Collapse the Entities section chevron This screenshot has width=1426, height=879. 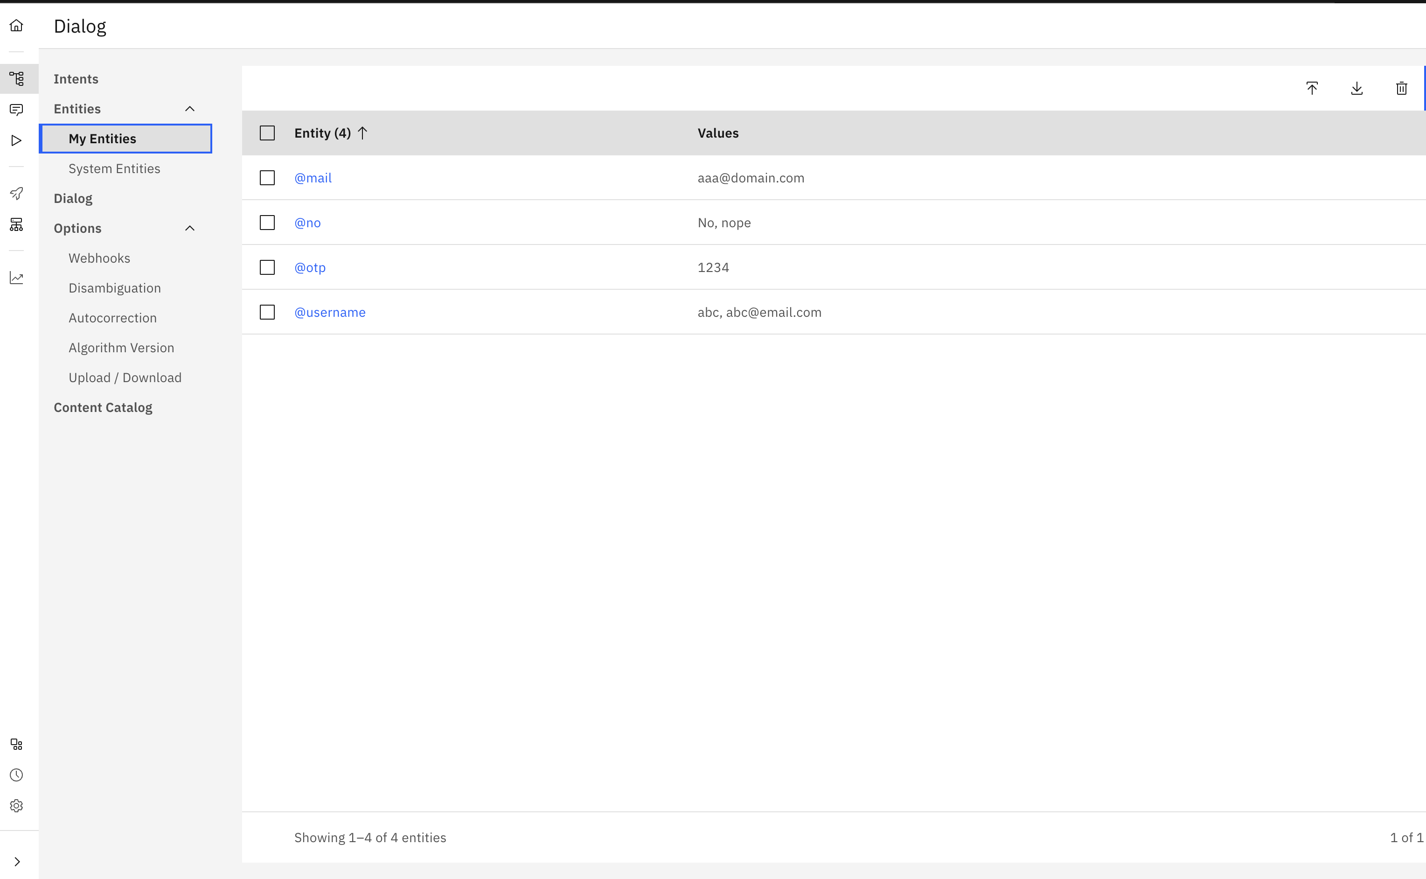pos(189,109)
